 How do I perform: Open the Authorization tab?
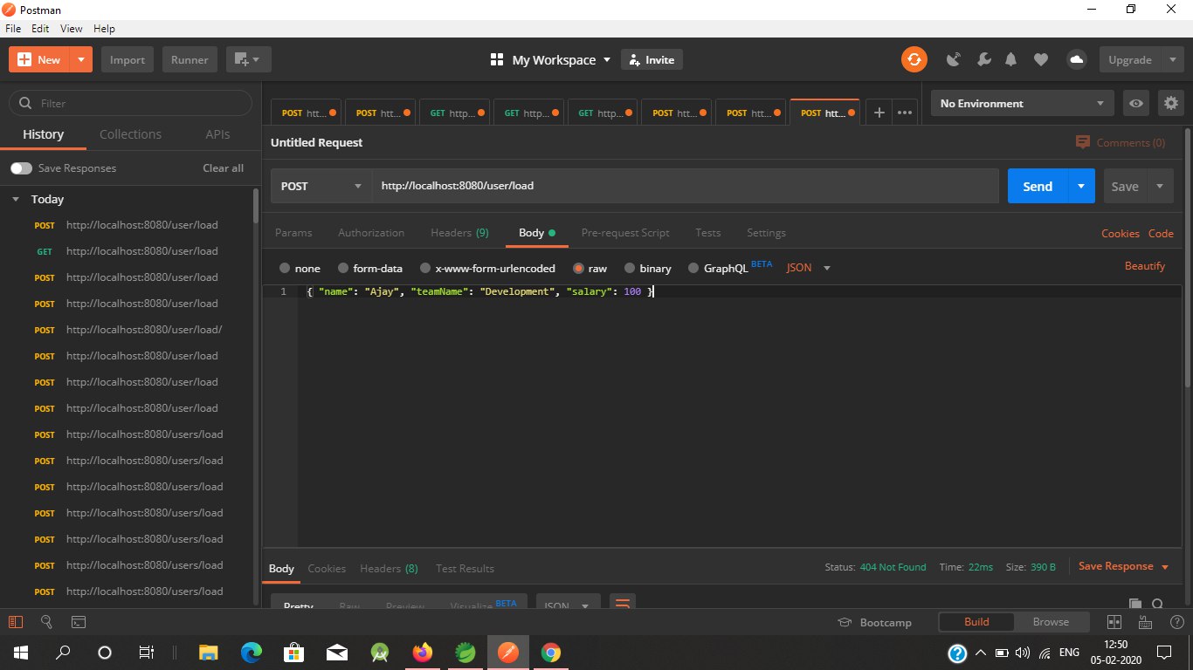pyautogui.click(x=371, y=233)
